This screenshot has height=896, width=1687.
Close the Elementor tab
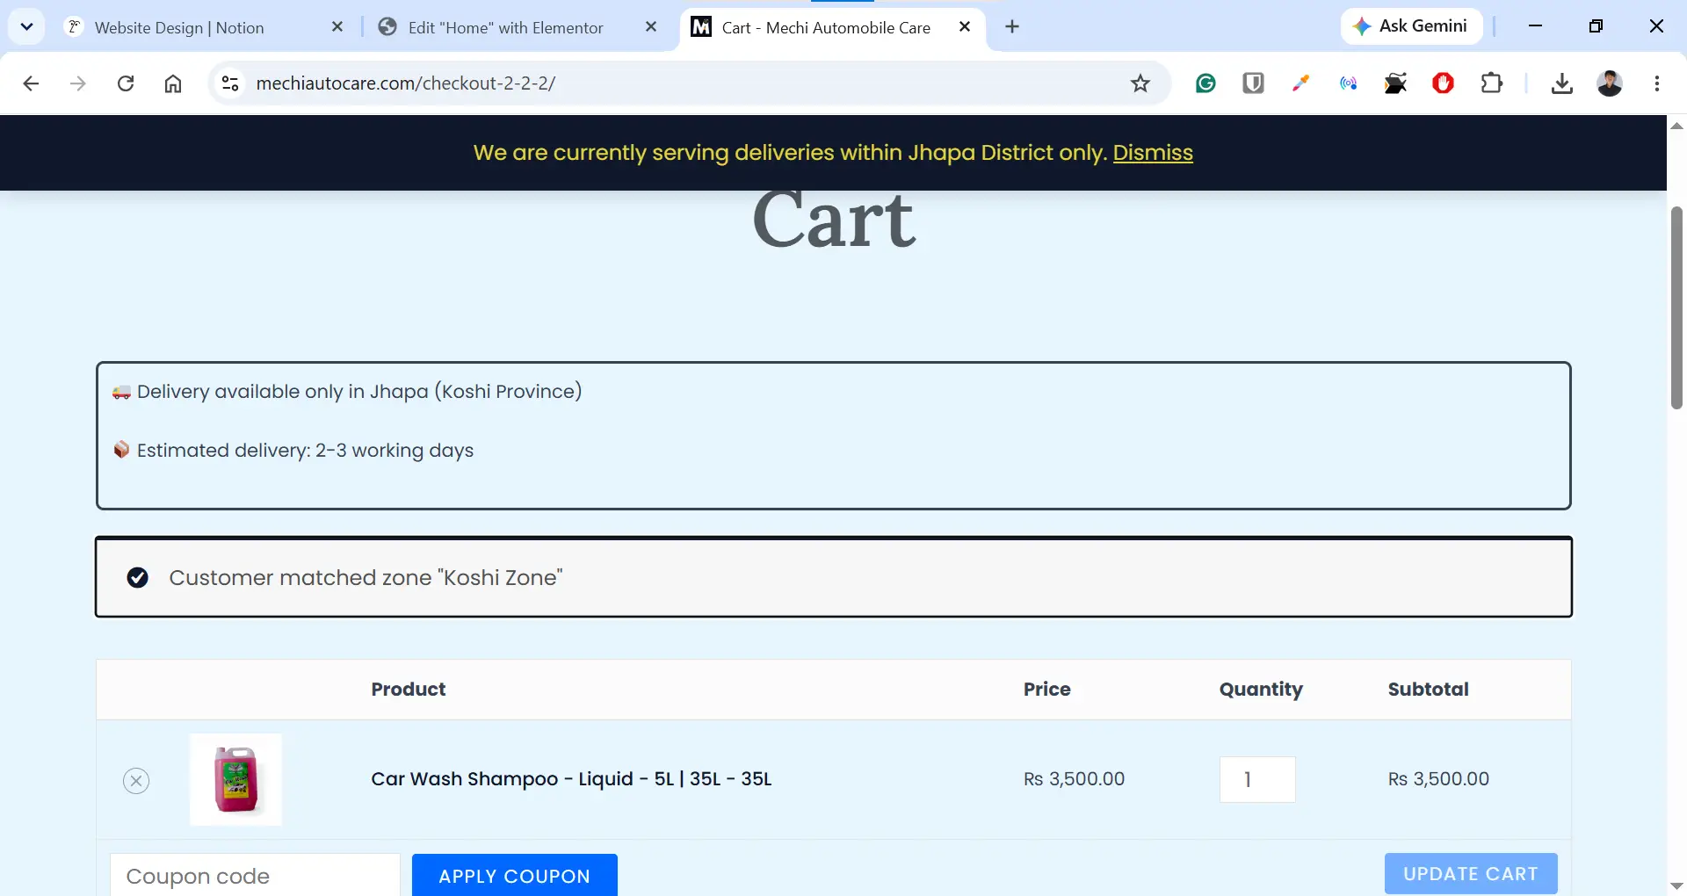coord(651,27)
